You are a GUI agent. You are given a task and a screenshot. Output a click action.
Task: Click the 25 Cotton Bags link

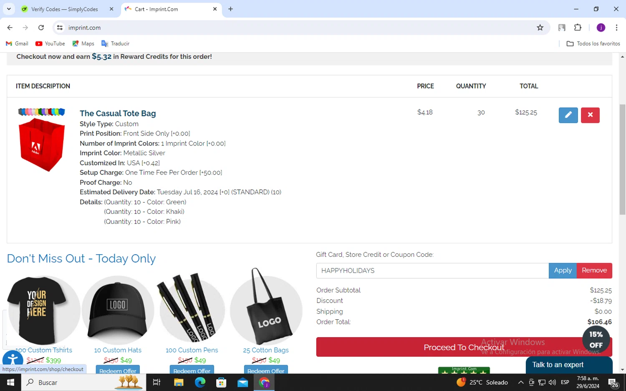(266, 350)
